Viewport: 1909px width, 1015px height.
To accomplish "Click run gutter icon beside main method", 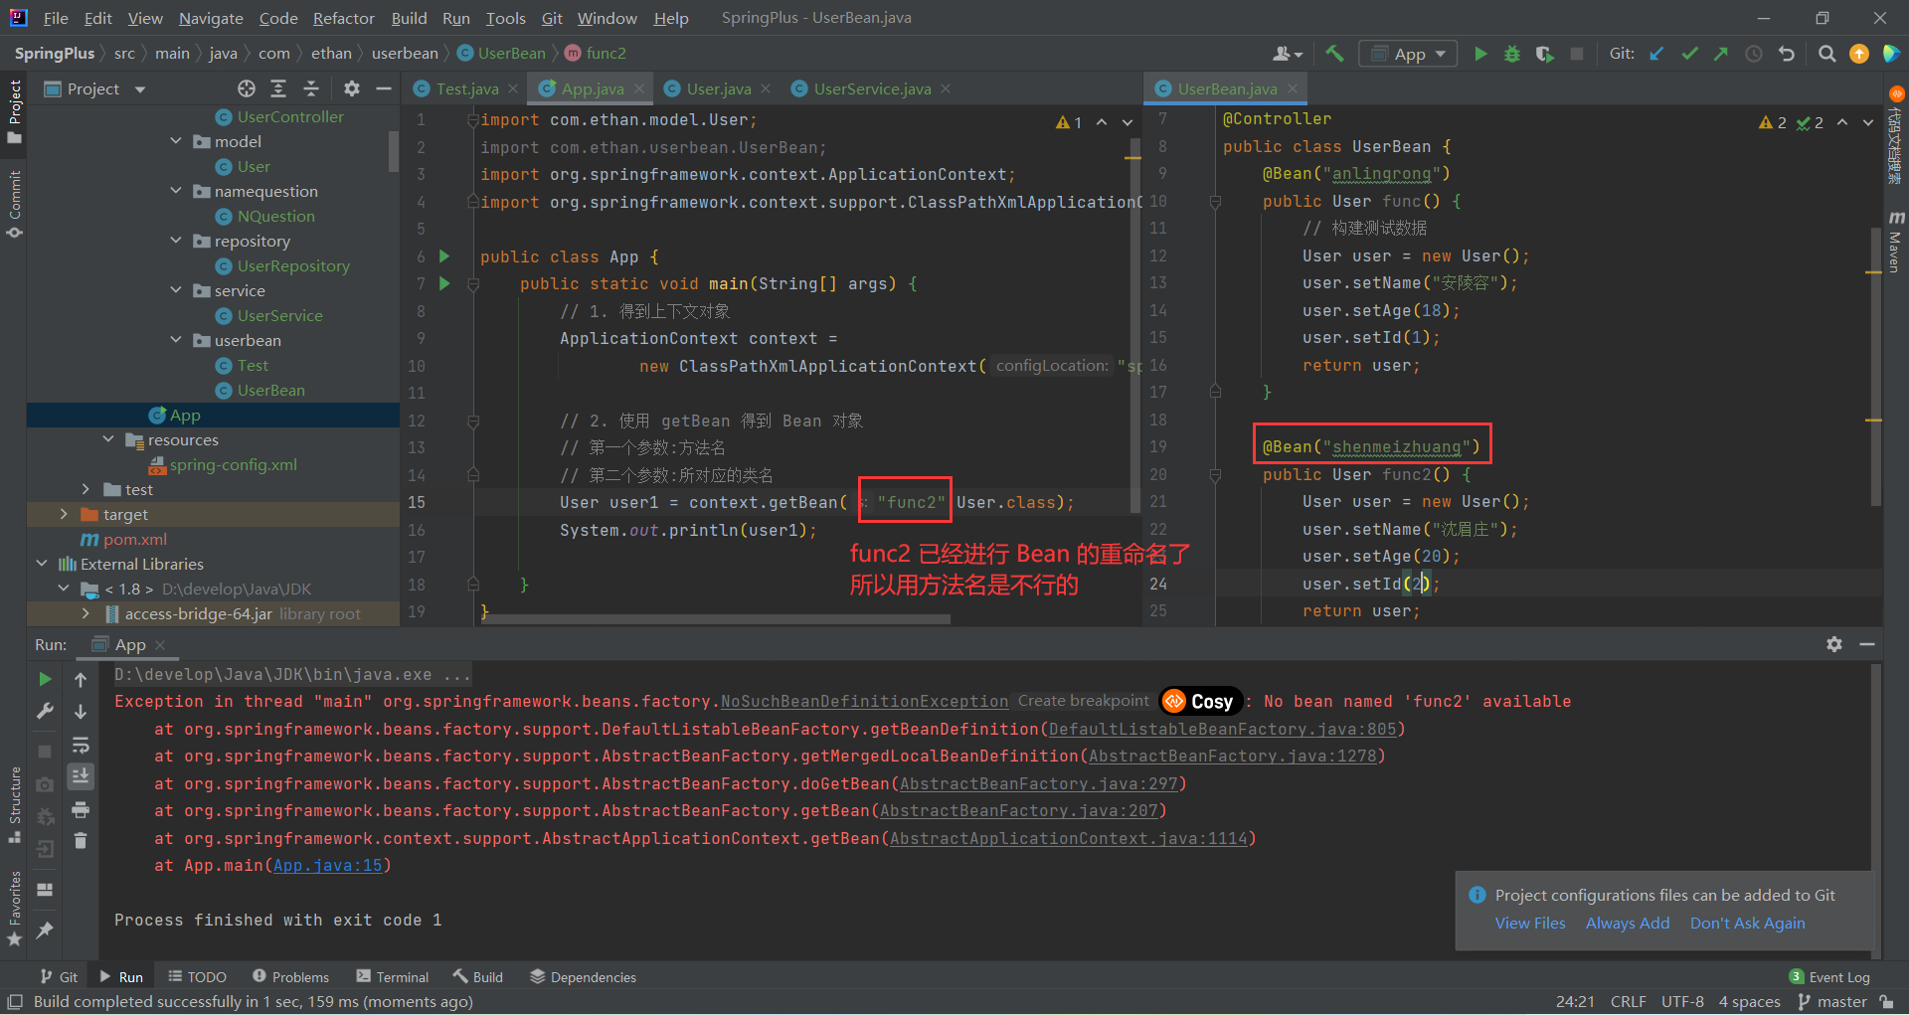I will point(444,283).
